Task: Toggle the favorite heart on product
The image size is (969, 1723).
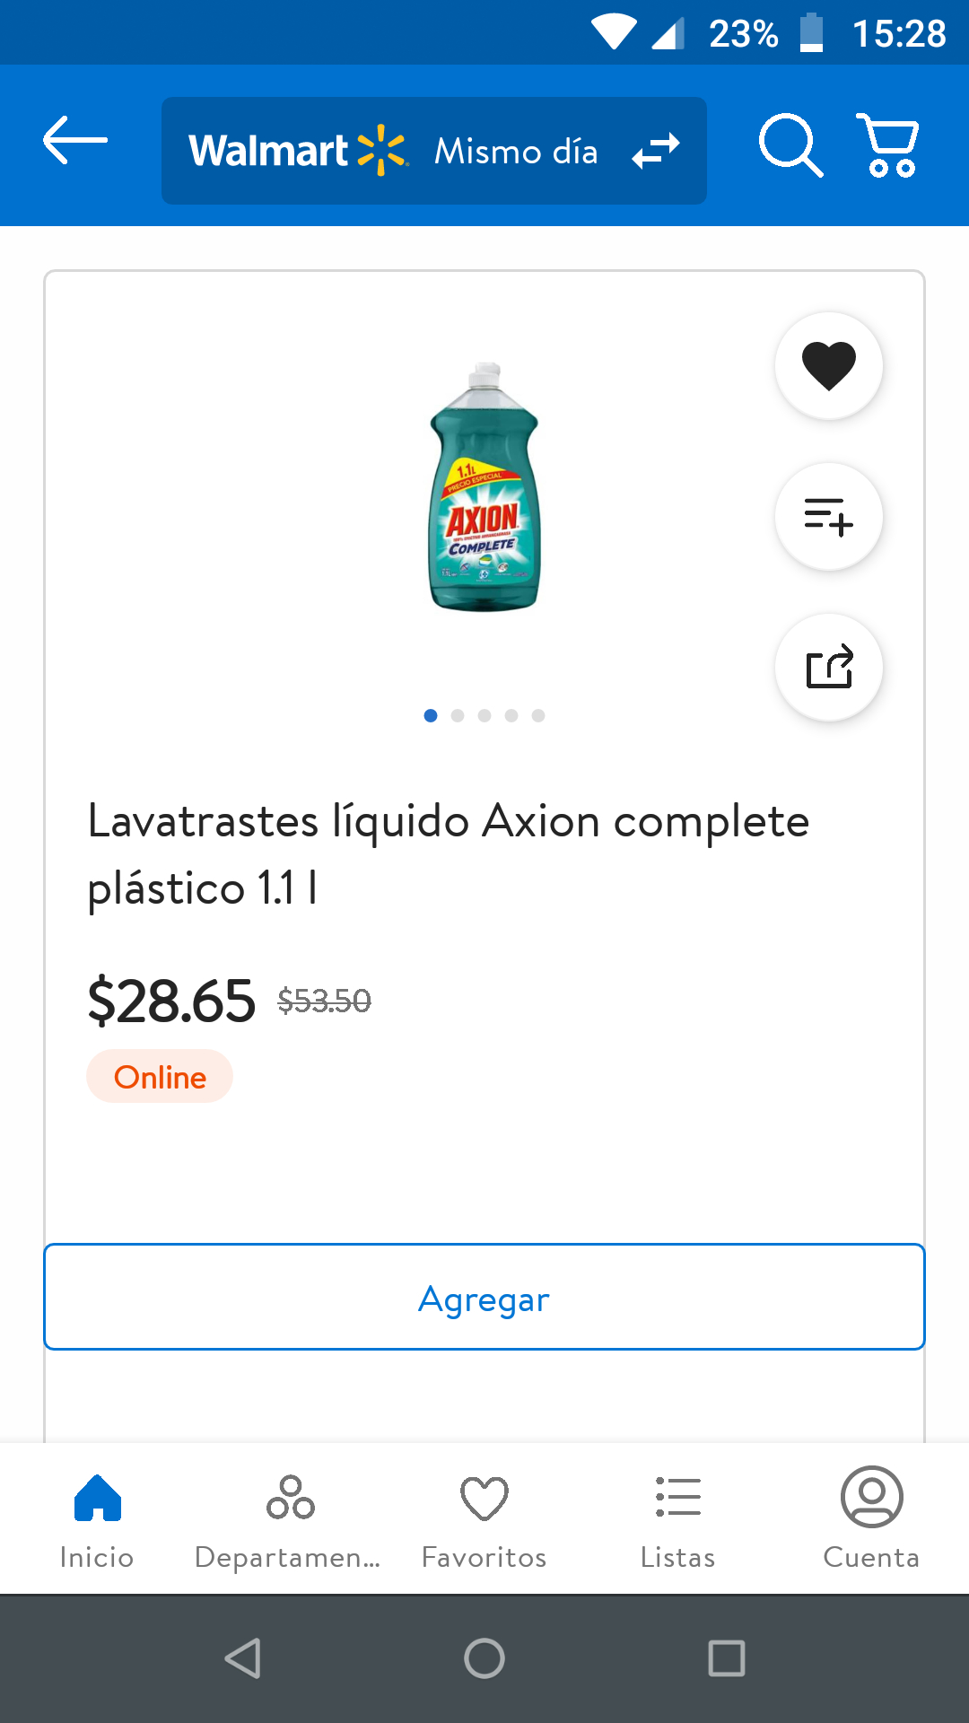Action: click(x=829, y=366)
